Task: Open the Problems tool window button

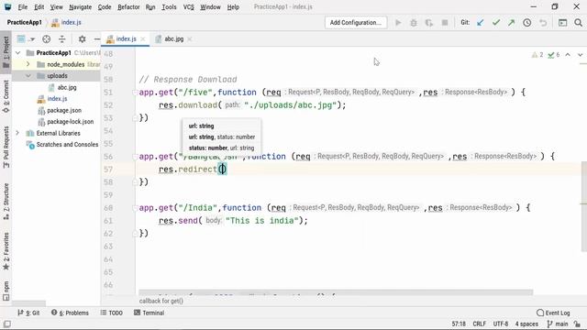Action: click(70, 313)
